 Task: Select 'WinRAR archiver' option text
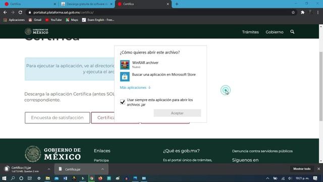click(x=145, y=63)
